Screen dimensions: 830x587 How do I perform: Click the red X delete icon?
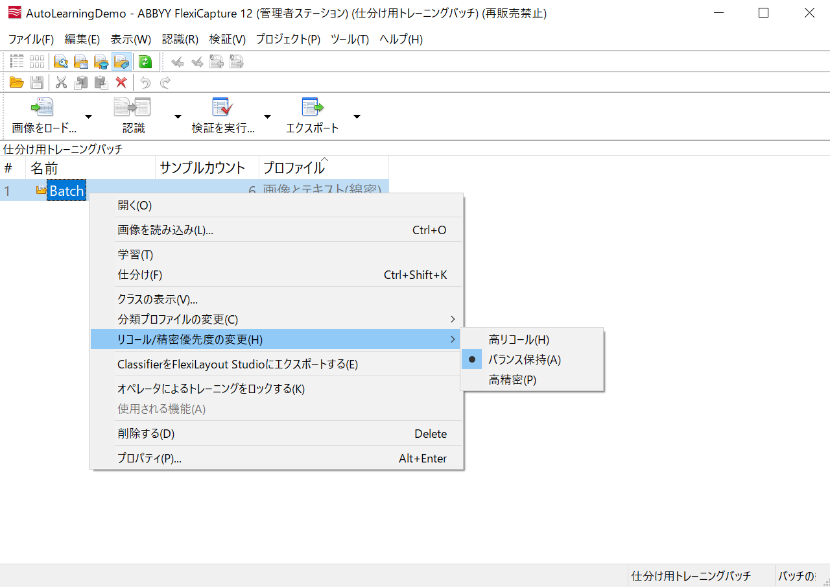click(121, 82)
